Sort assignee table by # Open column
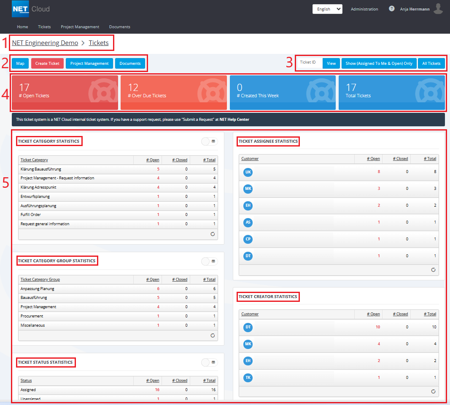 (x=373, y=159)
